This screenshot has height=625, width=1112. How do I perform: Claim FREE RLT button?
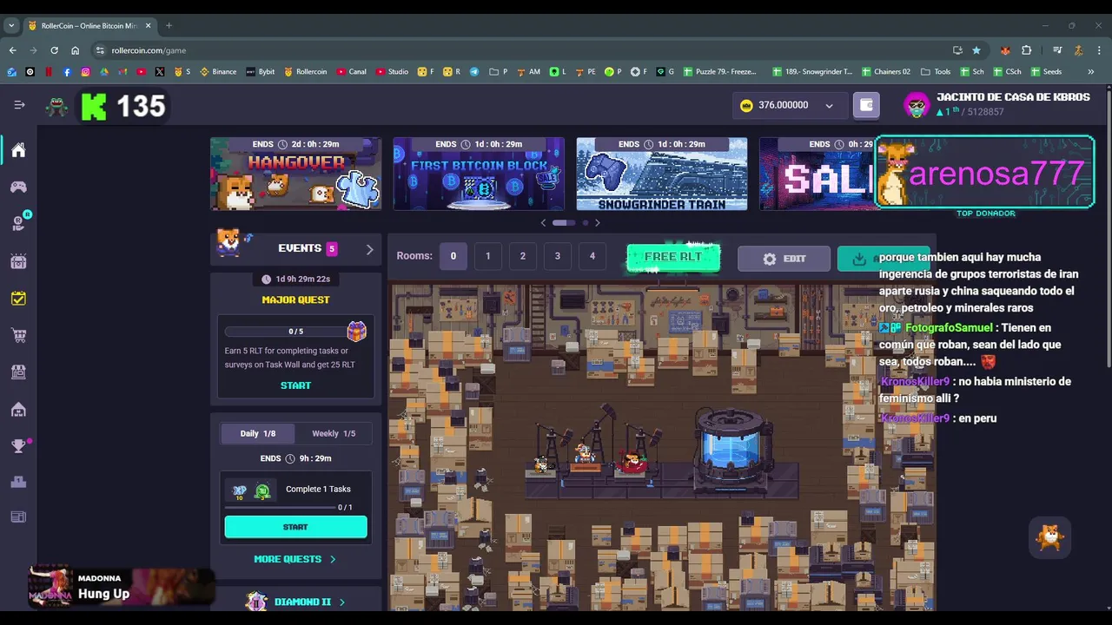pos(673,257)
